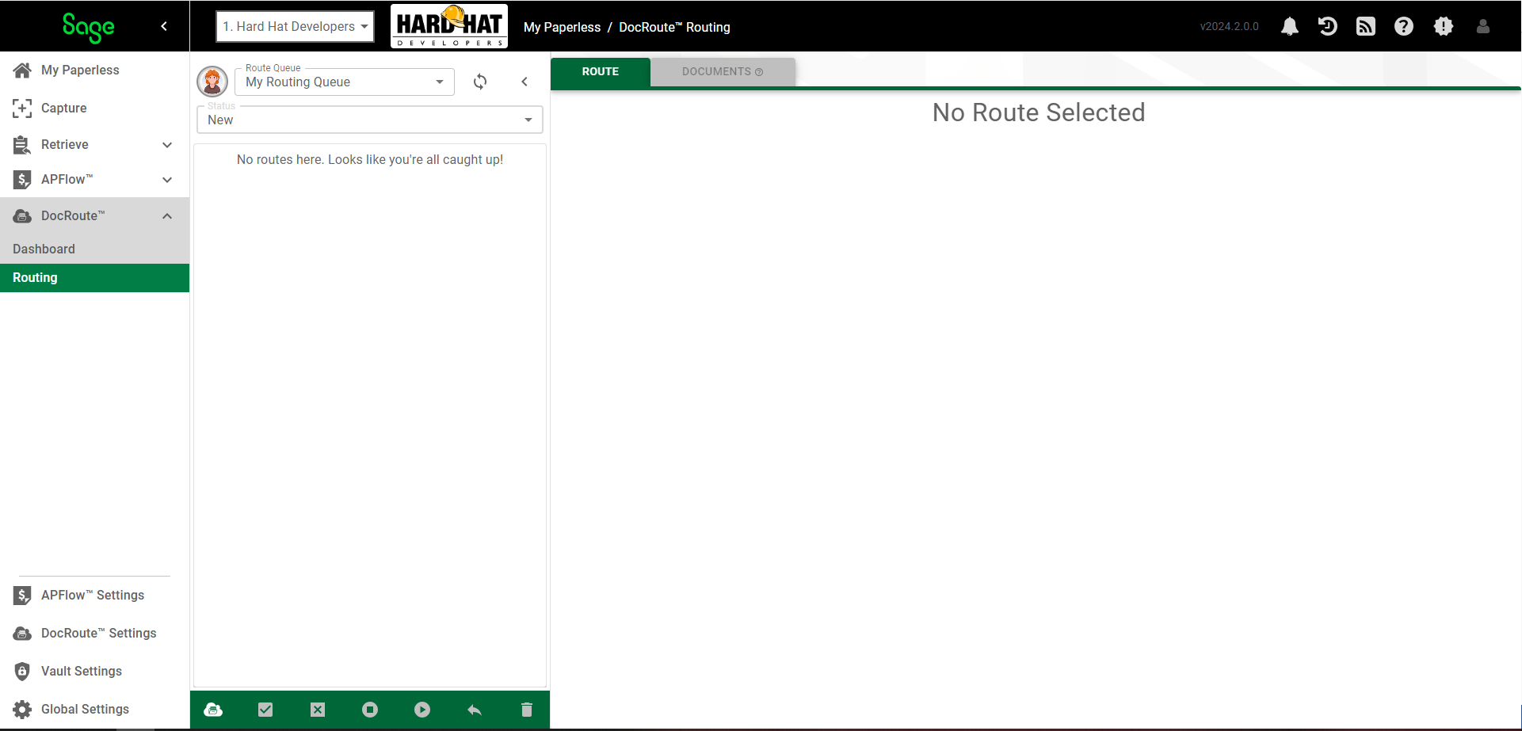Click the reject X icon
Screen dimensions: 1522x731
(x=318, y=710)
